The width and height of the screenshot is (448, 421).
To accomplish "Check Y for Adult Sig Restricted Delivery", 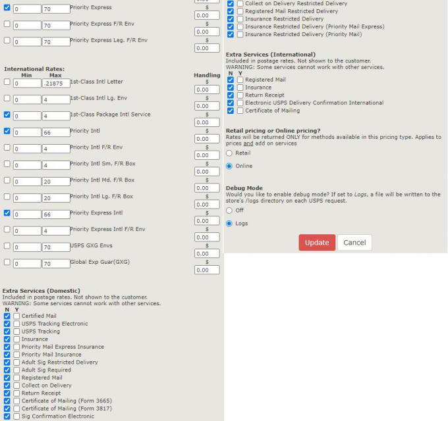I will tap(16, 362).
